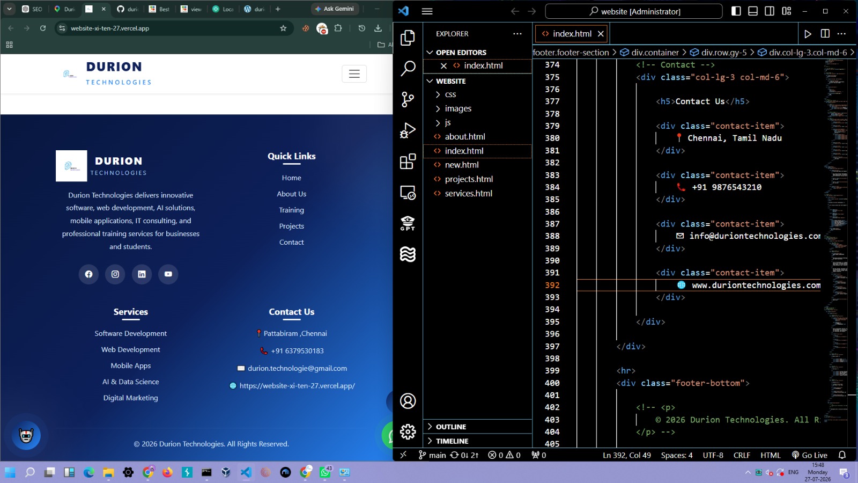Toggle the website navbar hamburger menu
Image resolution: width=858 pixels, height=483 pixels.
pyautogui.click(x=354, y=74)
